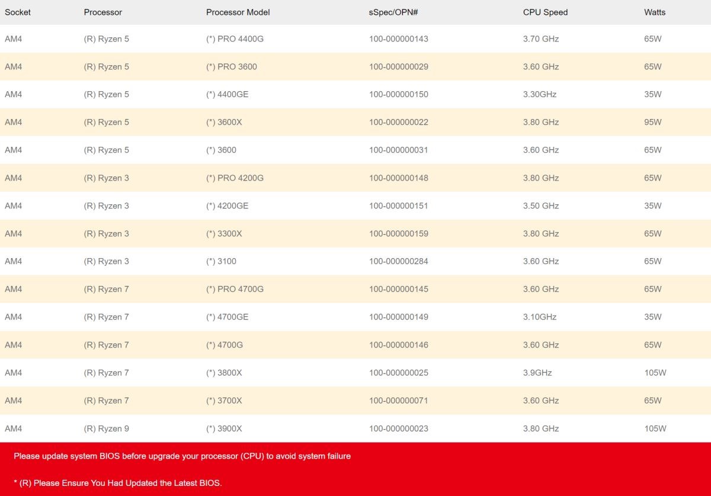This screenshot has width=711, height=496.
Task: Click OPN number 100-000000146
Action: tap(399, 345)
